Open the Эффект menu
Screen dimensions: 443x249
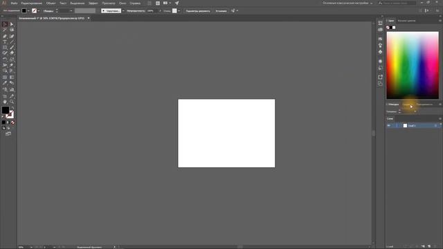[93, 3]
